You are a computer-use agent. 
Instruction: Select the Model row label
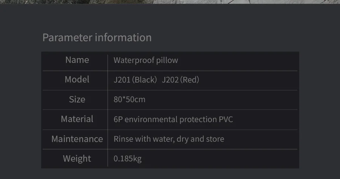point(77,80)
